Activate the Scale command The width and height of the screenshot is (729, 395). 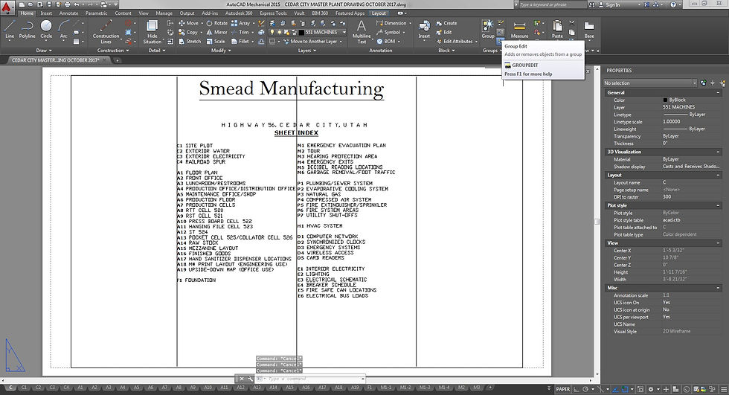[216, 42]
